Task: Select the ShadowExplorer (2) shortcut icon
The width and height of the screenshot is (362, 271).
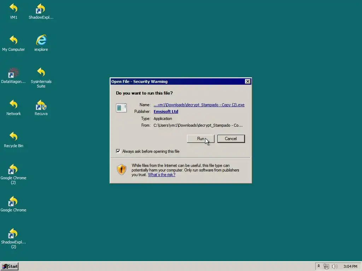Action: 13,238
